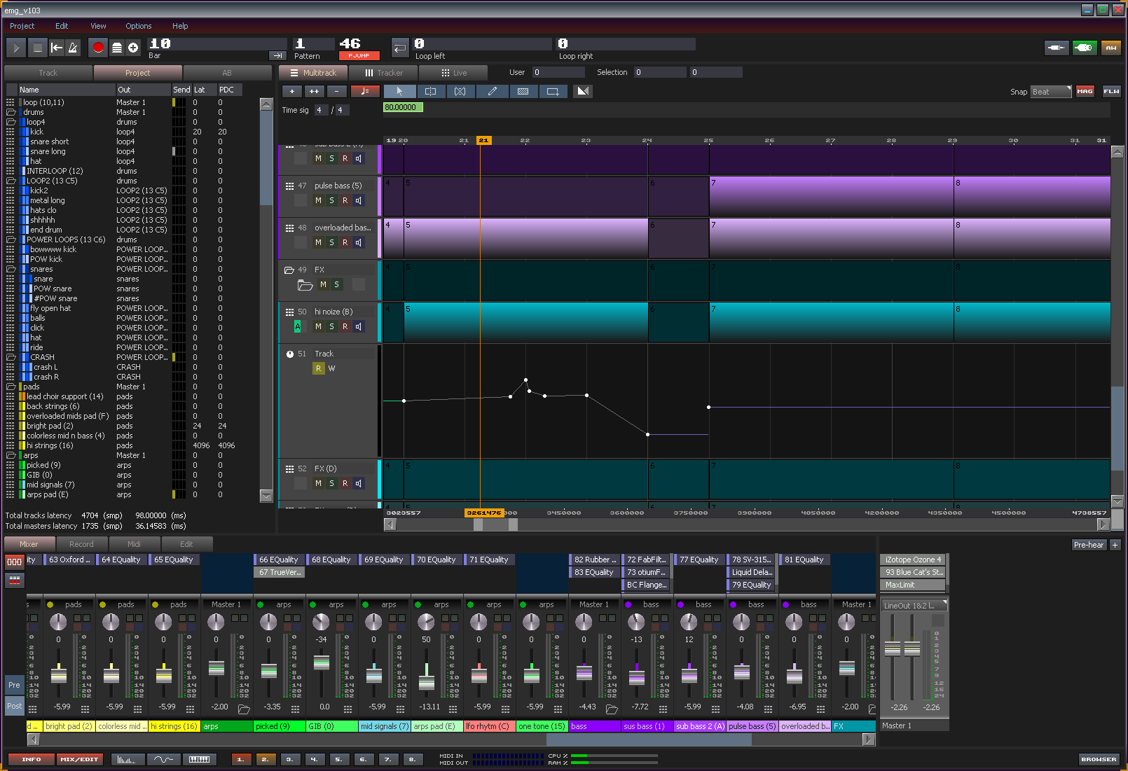1128x771 pixels.
Task: Click the Pre-hear button
Action: (1089, 545)
